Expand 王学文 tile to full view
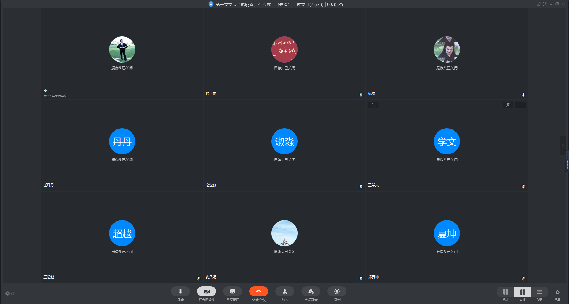Viewport: 569px width, 304px height. [373, 105]
